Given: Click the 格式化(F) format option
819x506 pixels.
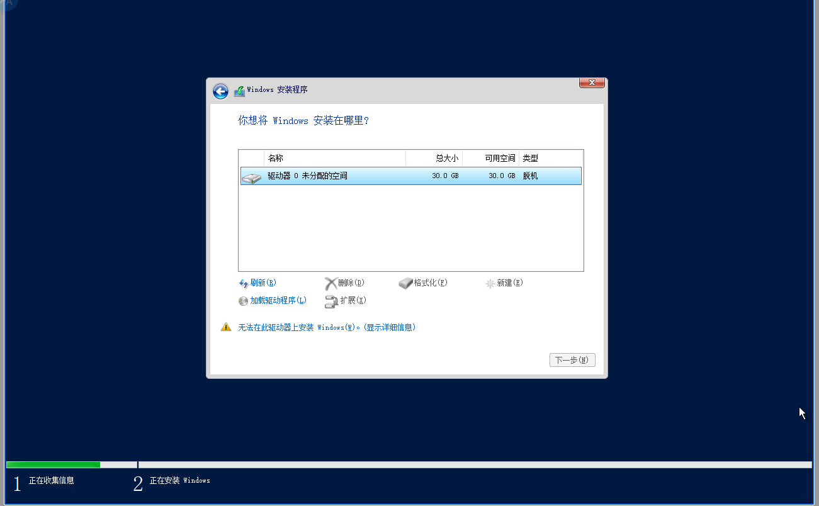Looking at the screenshot, I should (431, 283).
